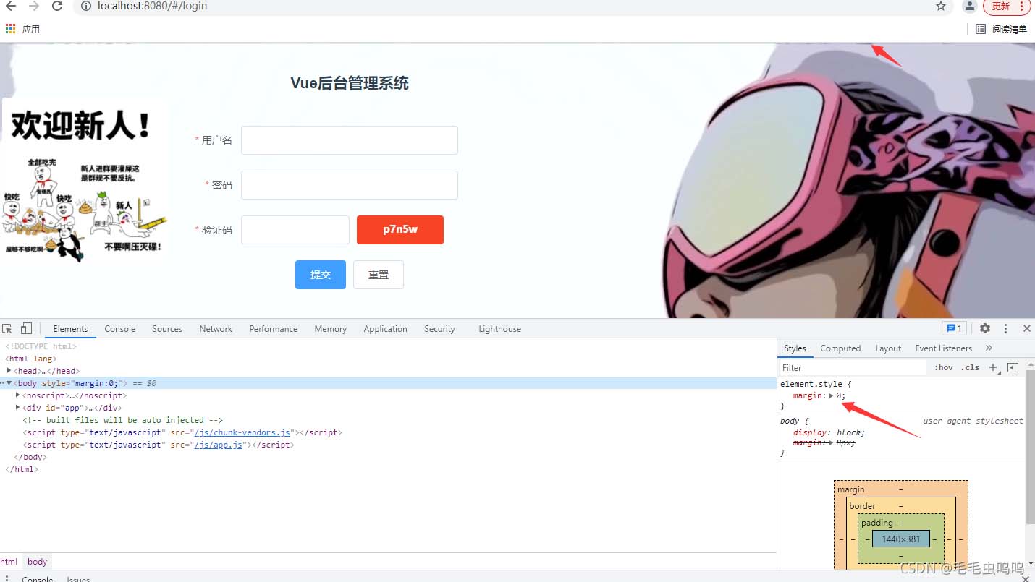Switch to the Performance tab
The image size is (1035, 582).
pos(274,329)
